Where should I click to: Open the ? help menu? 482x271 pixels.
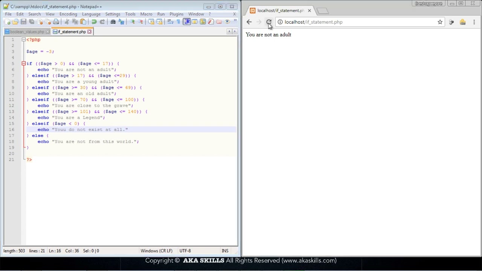210,14
